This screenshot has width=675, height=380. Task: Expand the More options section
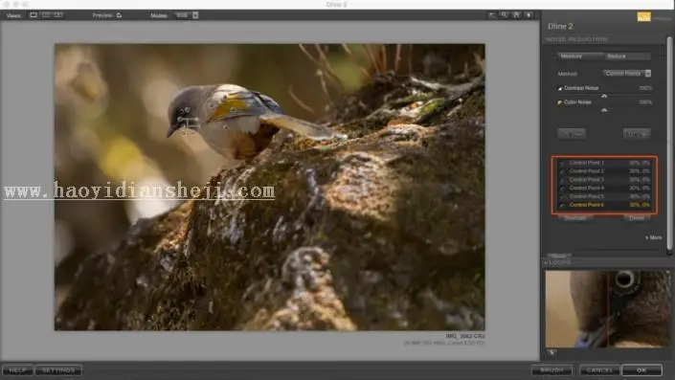(x=654, y=237)
